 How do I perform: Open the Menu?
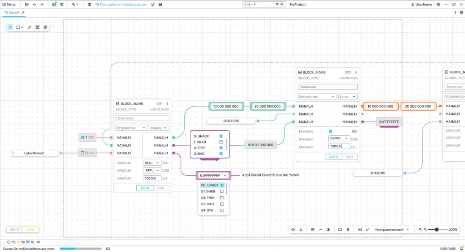(9, 4)
